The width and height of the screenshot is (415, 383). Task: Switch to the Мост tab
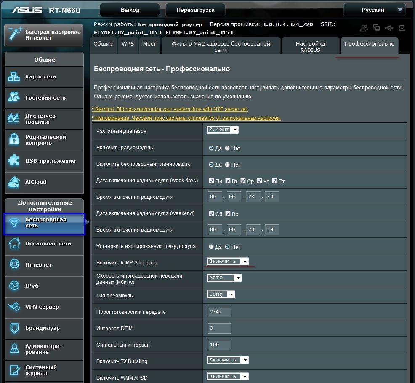coord(149,45)
